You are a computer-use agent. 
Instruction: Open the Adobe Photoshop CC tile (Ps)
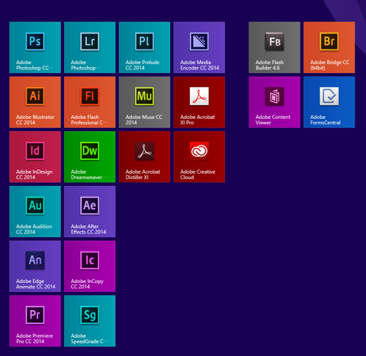click(35, 47)
